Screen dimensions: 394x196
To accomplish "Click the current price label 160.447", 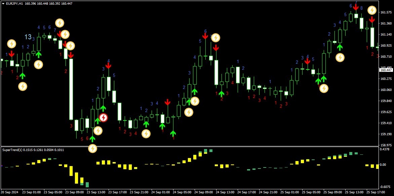I will click(386, 70).
